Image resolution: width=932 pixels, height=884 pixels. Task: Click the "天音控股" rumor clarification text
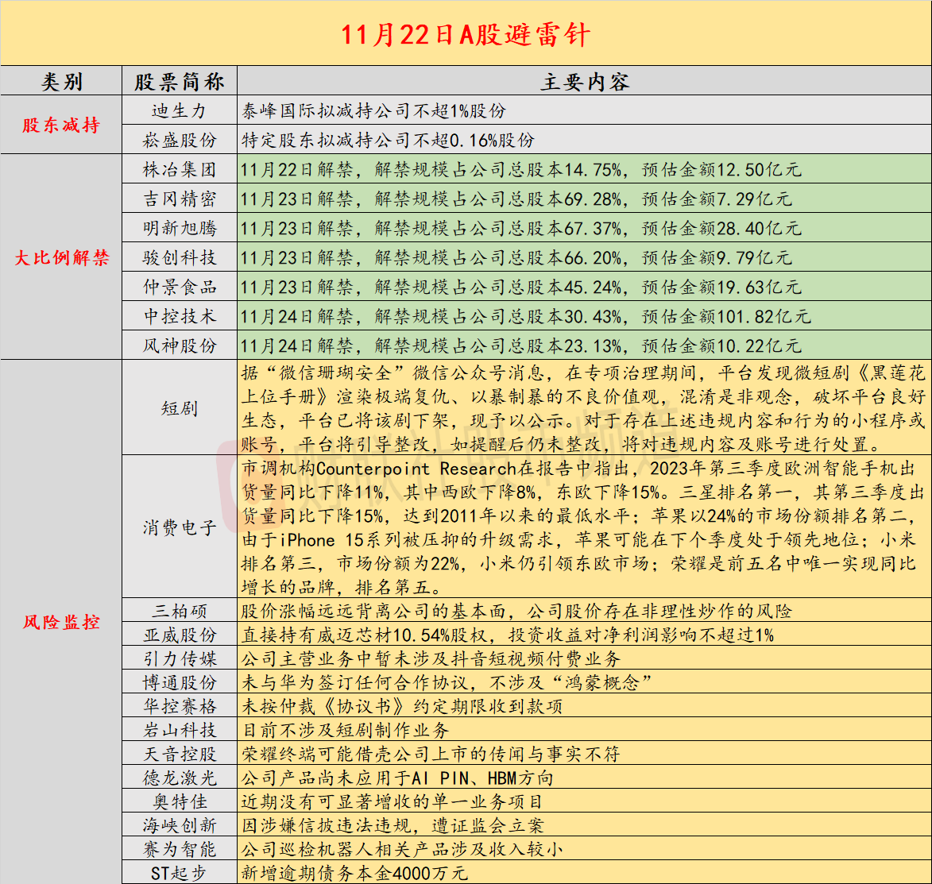pyautogui.click(x=430, y=754)
